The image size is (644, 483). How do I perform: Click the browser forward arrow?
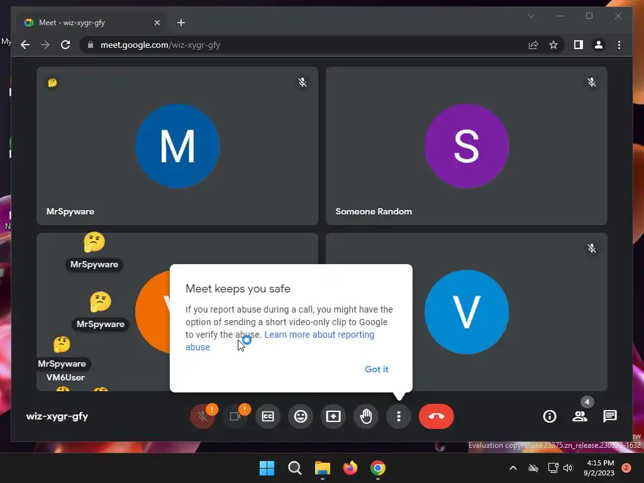(x=45, y=45)
